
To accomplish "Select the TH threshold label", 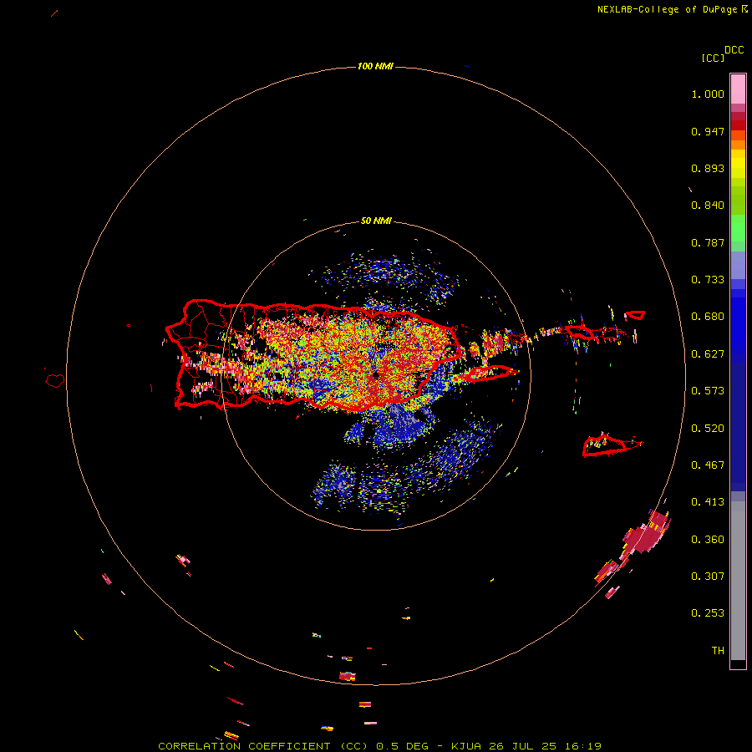I will (x=718, y=651).
